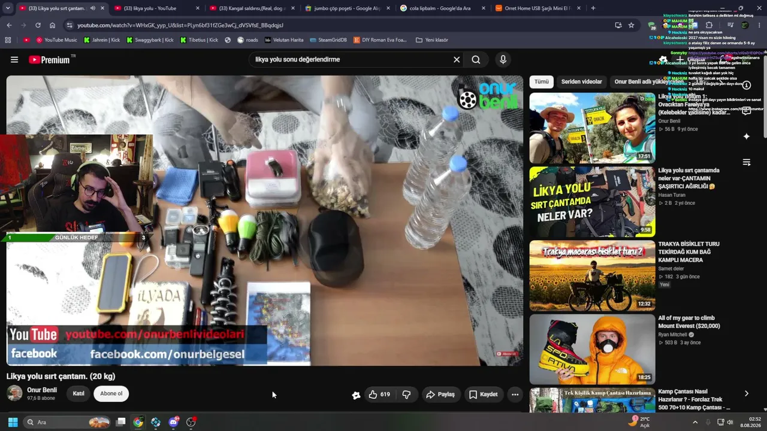
Task: Subscribe with the Abone ol button
Action: pos(111,393)
